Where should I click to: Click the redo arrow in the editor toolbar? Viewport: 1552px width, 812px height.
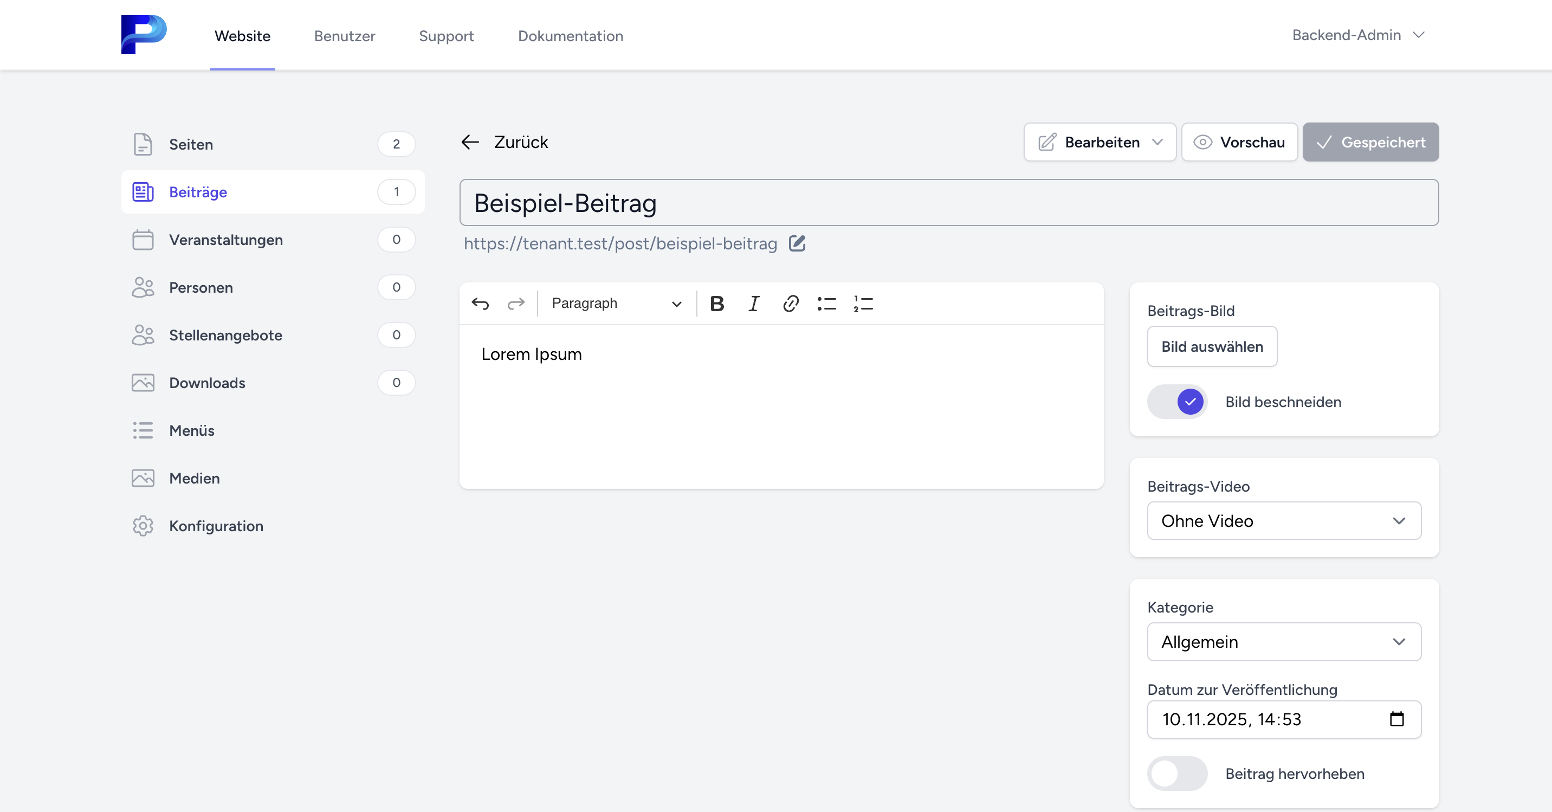point(516,304)
